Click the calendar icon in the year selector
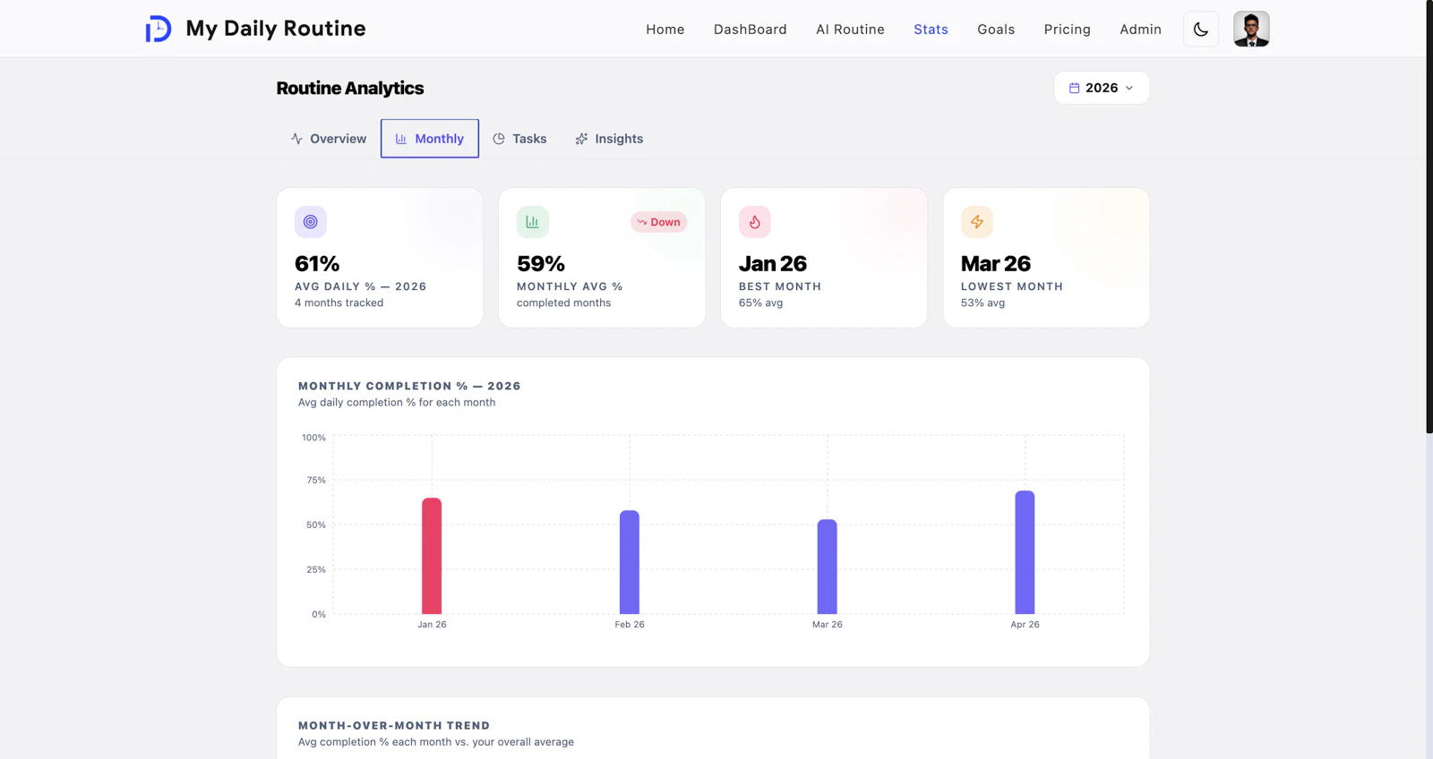1433x759 pixels. (x=1074, y=88)
